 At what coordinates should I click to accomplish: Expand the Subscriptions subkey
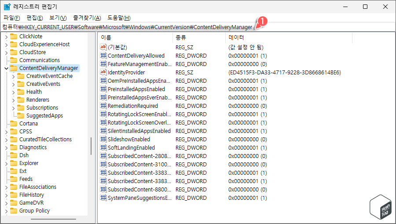[x=13, y=108]
